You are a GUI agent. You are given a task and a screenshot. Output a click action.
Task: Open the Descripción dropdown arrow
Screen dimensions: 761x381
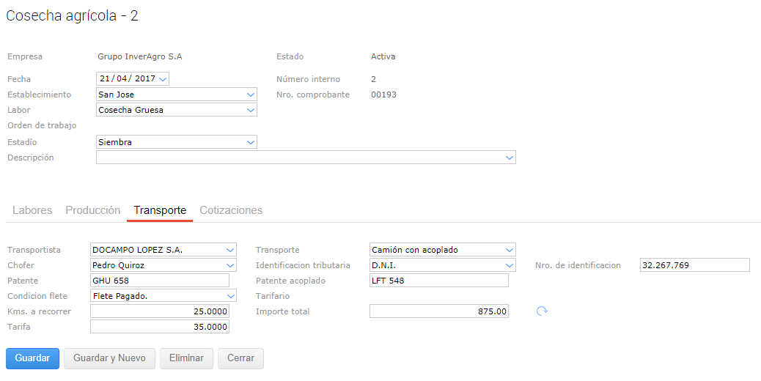[510, 158]
